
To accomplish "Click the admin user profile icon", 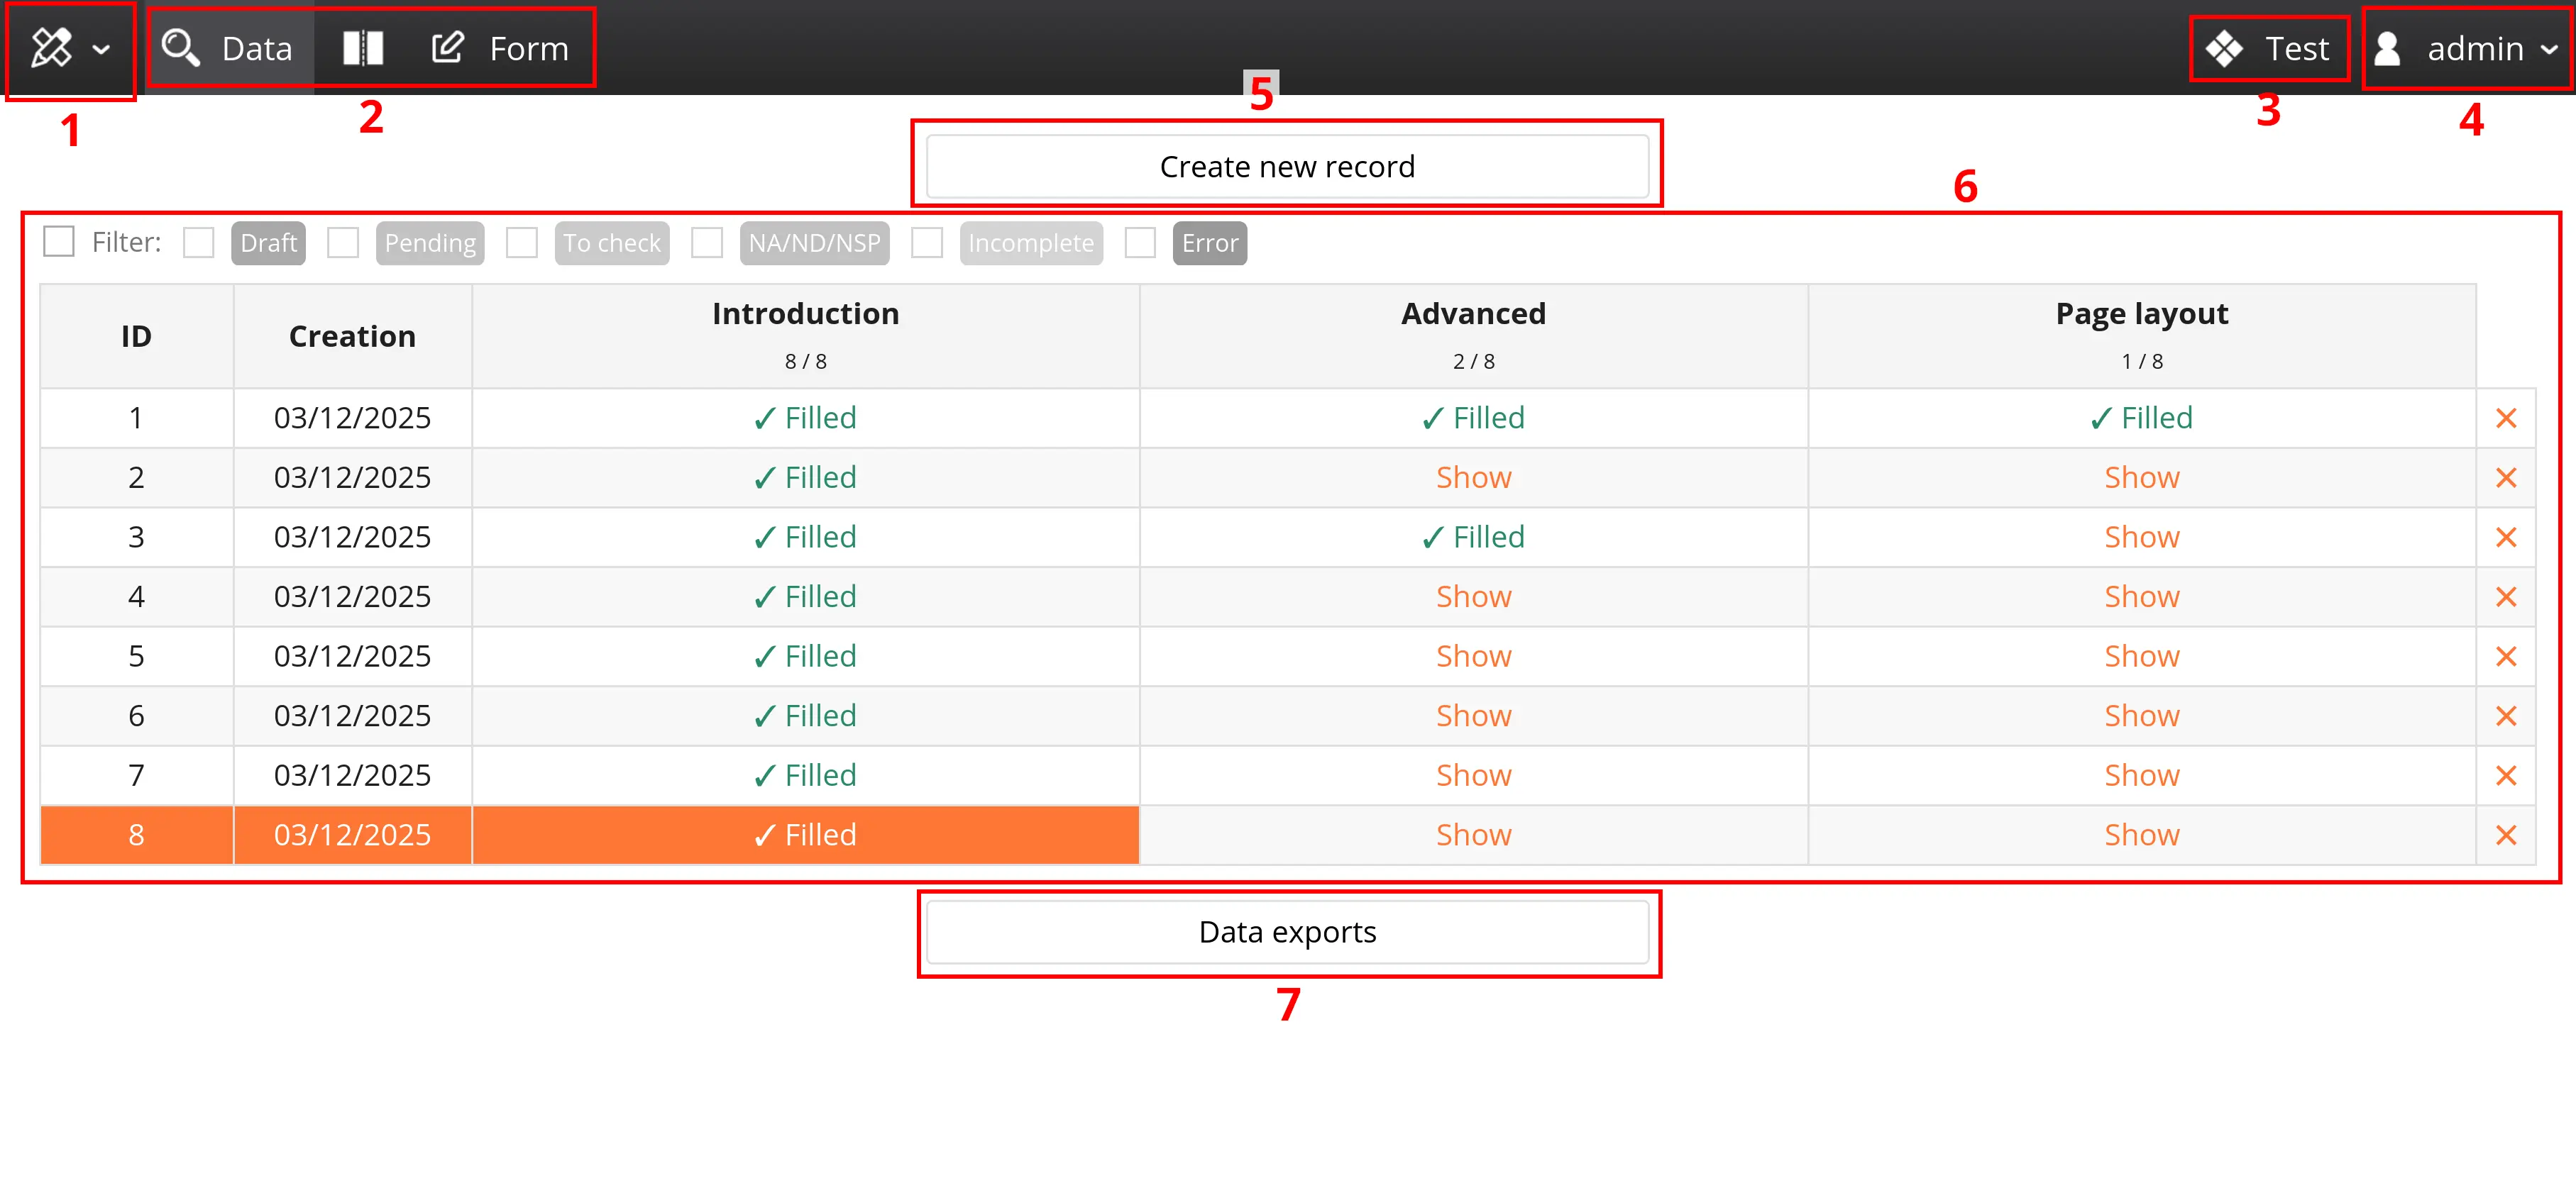I will [x=2388, y=48].
